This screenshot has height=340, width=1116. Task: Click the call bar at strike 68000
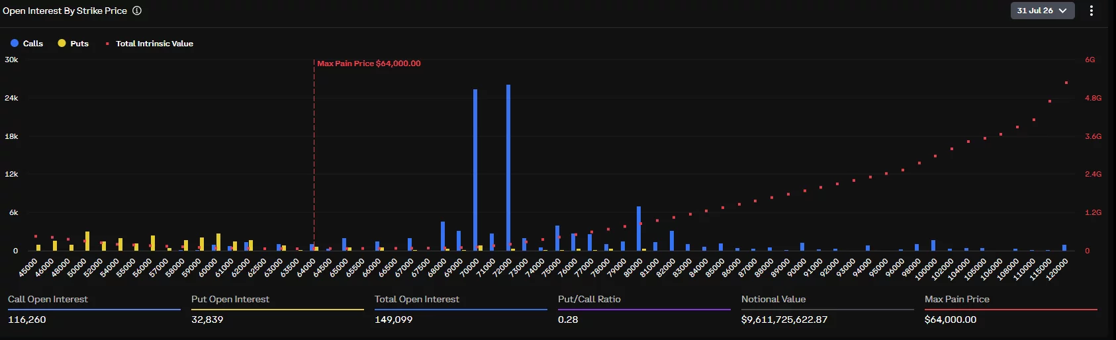(x=443, y=236)
